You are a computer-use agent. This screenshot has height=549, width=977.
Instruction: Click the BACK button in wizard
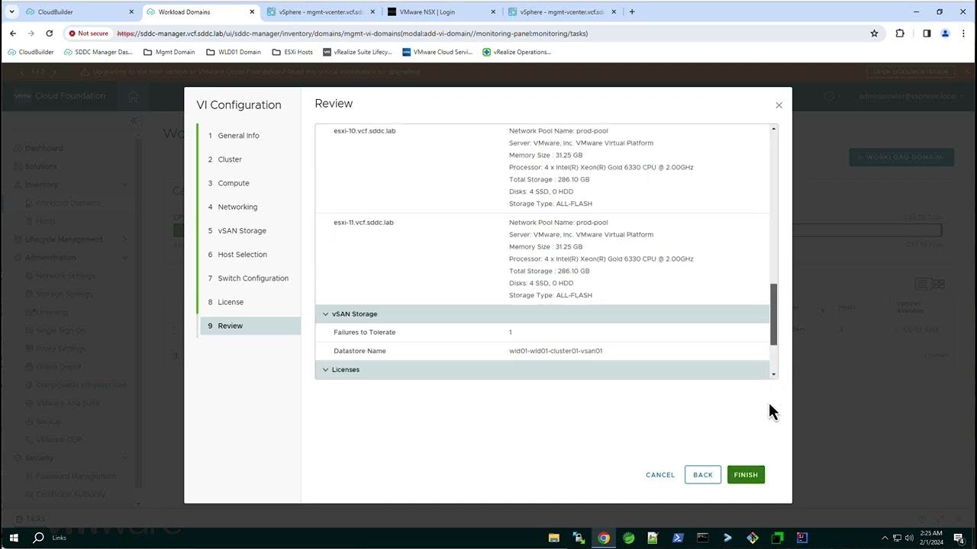702,474
